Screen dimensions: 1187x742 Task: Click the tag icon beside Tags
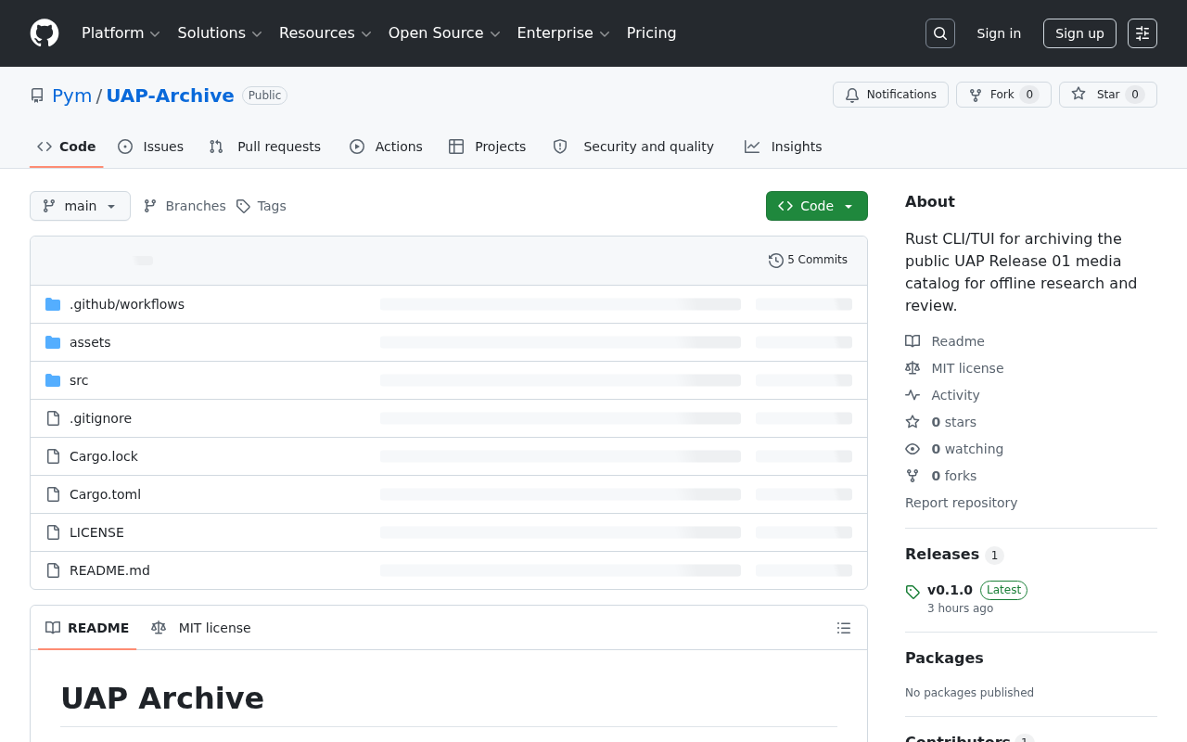click(x=243, y=206)
